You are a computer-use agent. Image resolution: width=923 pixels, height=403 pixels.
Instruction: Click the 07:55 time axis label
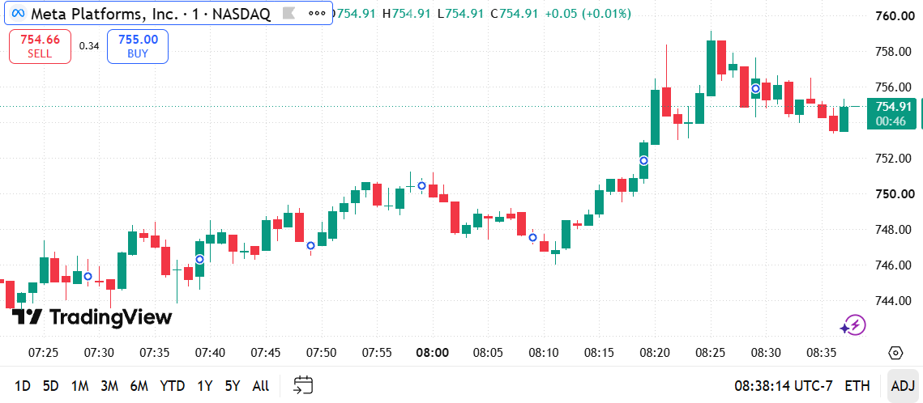click(377, 353)
